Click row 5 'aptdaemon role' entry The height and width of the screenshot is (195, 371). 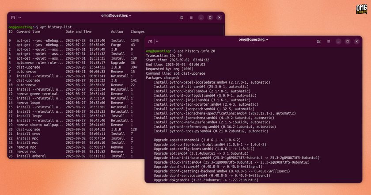[40, 63]
